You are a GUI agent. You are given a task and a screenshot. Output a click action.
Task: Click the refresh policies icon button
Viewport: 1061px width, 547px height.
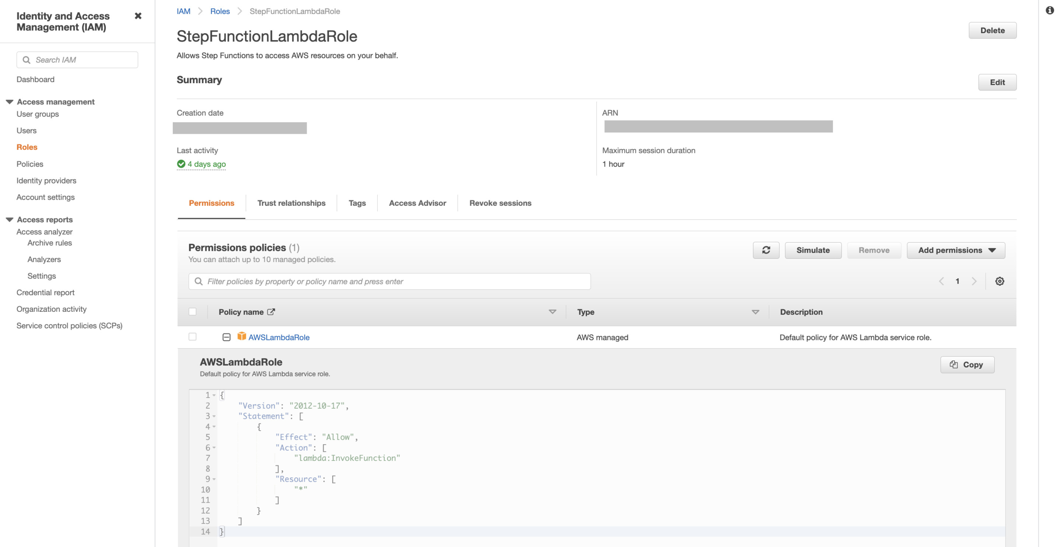click(766, 250)
